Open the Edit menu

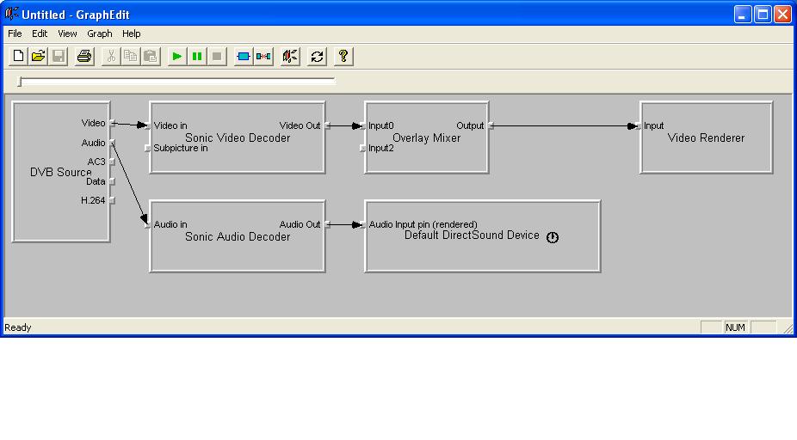pyautogui.click(x=40, y=34)
